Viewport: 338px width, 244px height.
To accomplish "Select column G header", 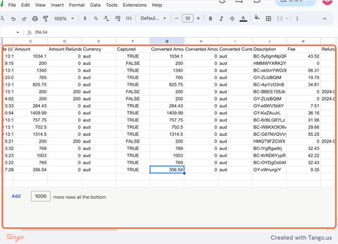I will pos(167,41).
